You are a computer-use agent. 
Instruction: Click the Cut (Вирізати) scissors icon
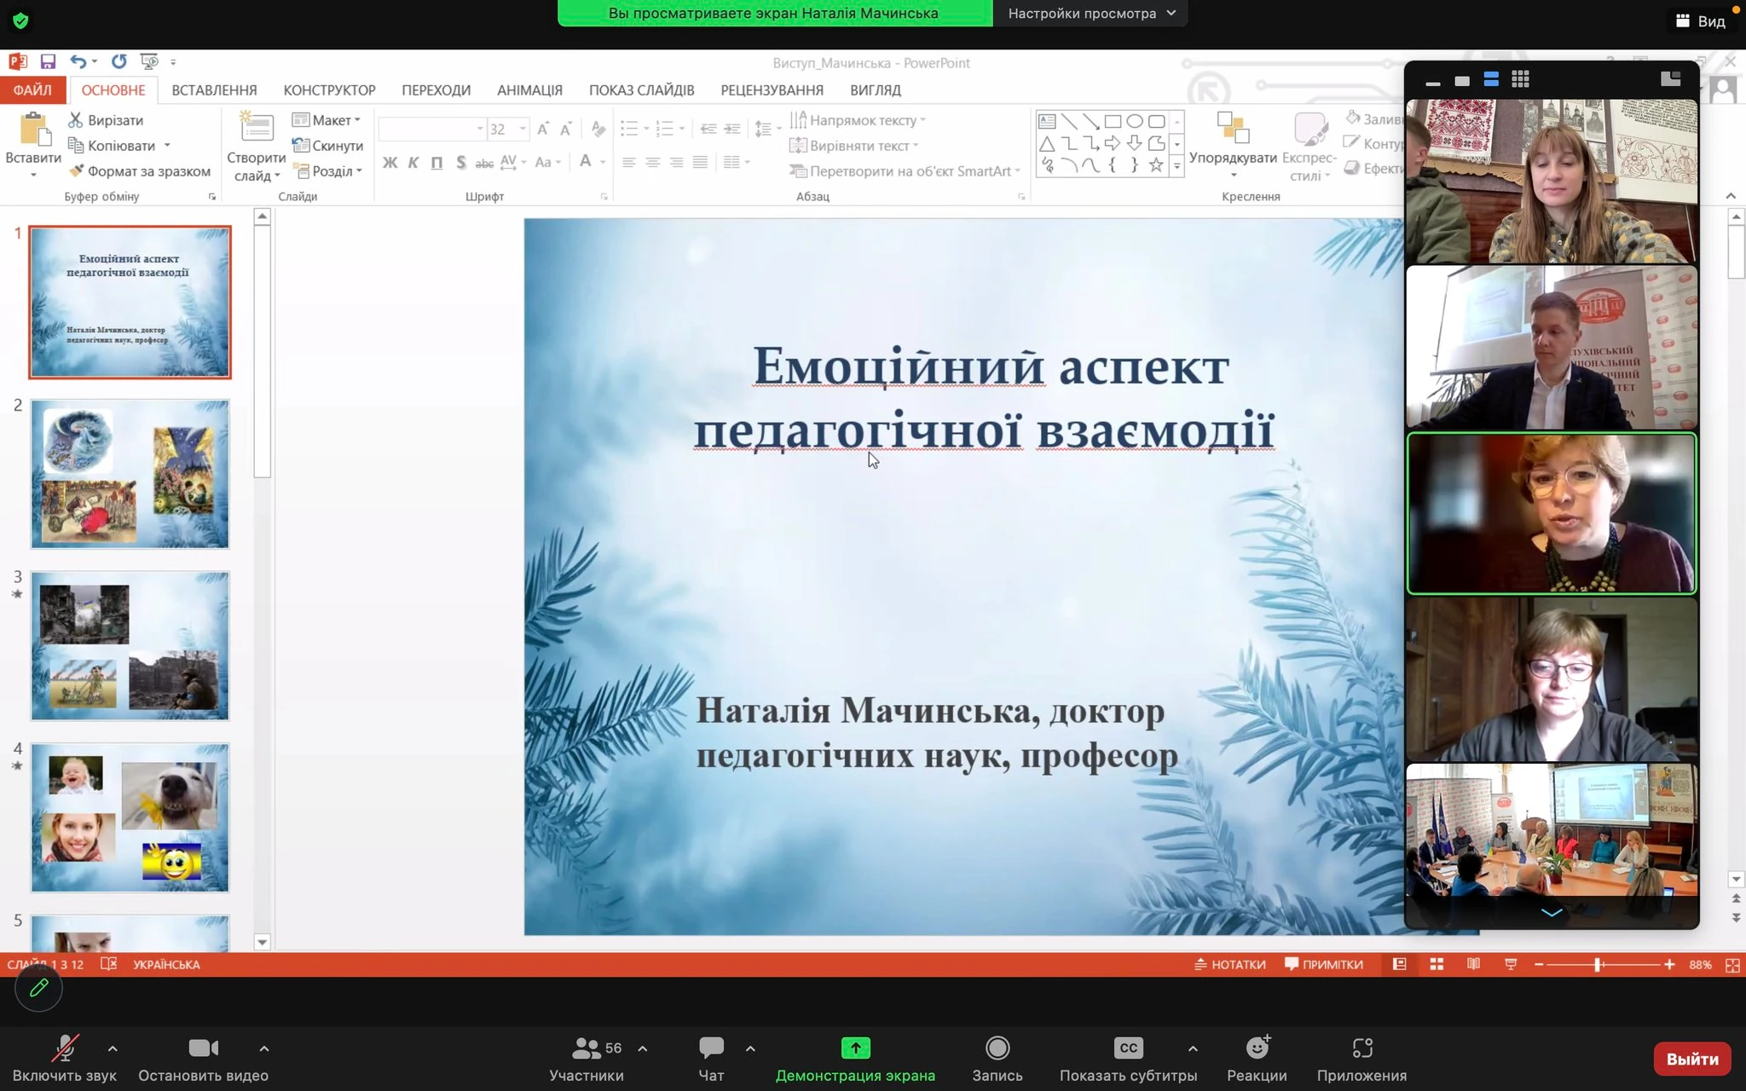76,120
